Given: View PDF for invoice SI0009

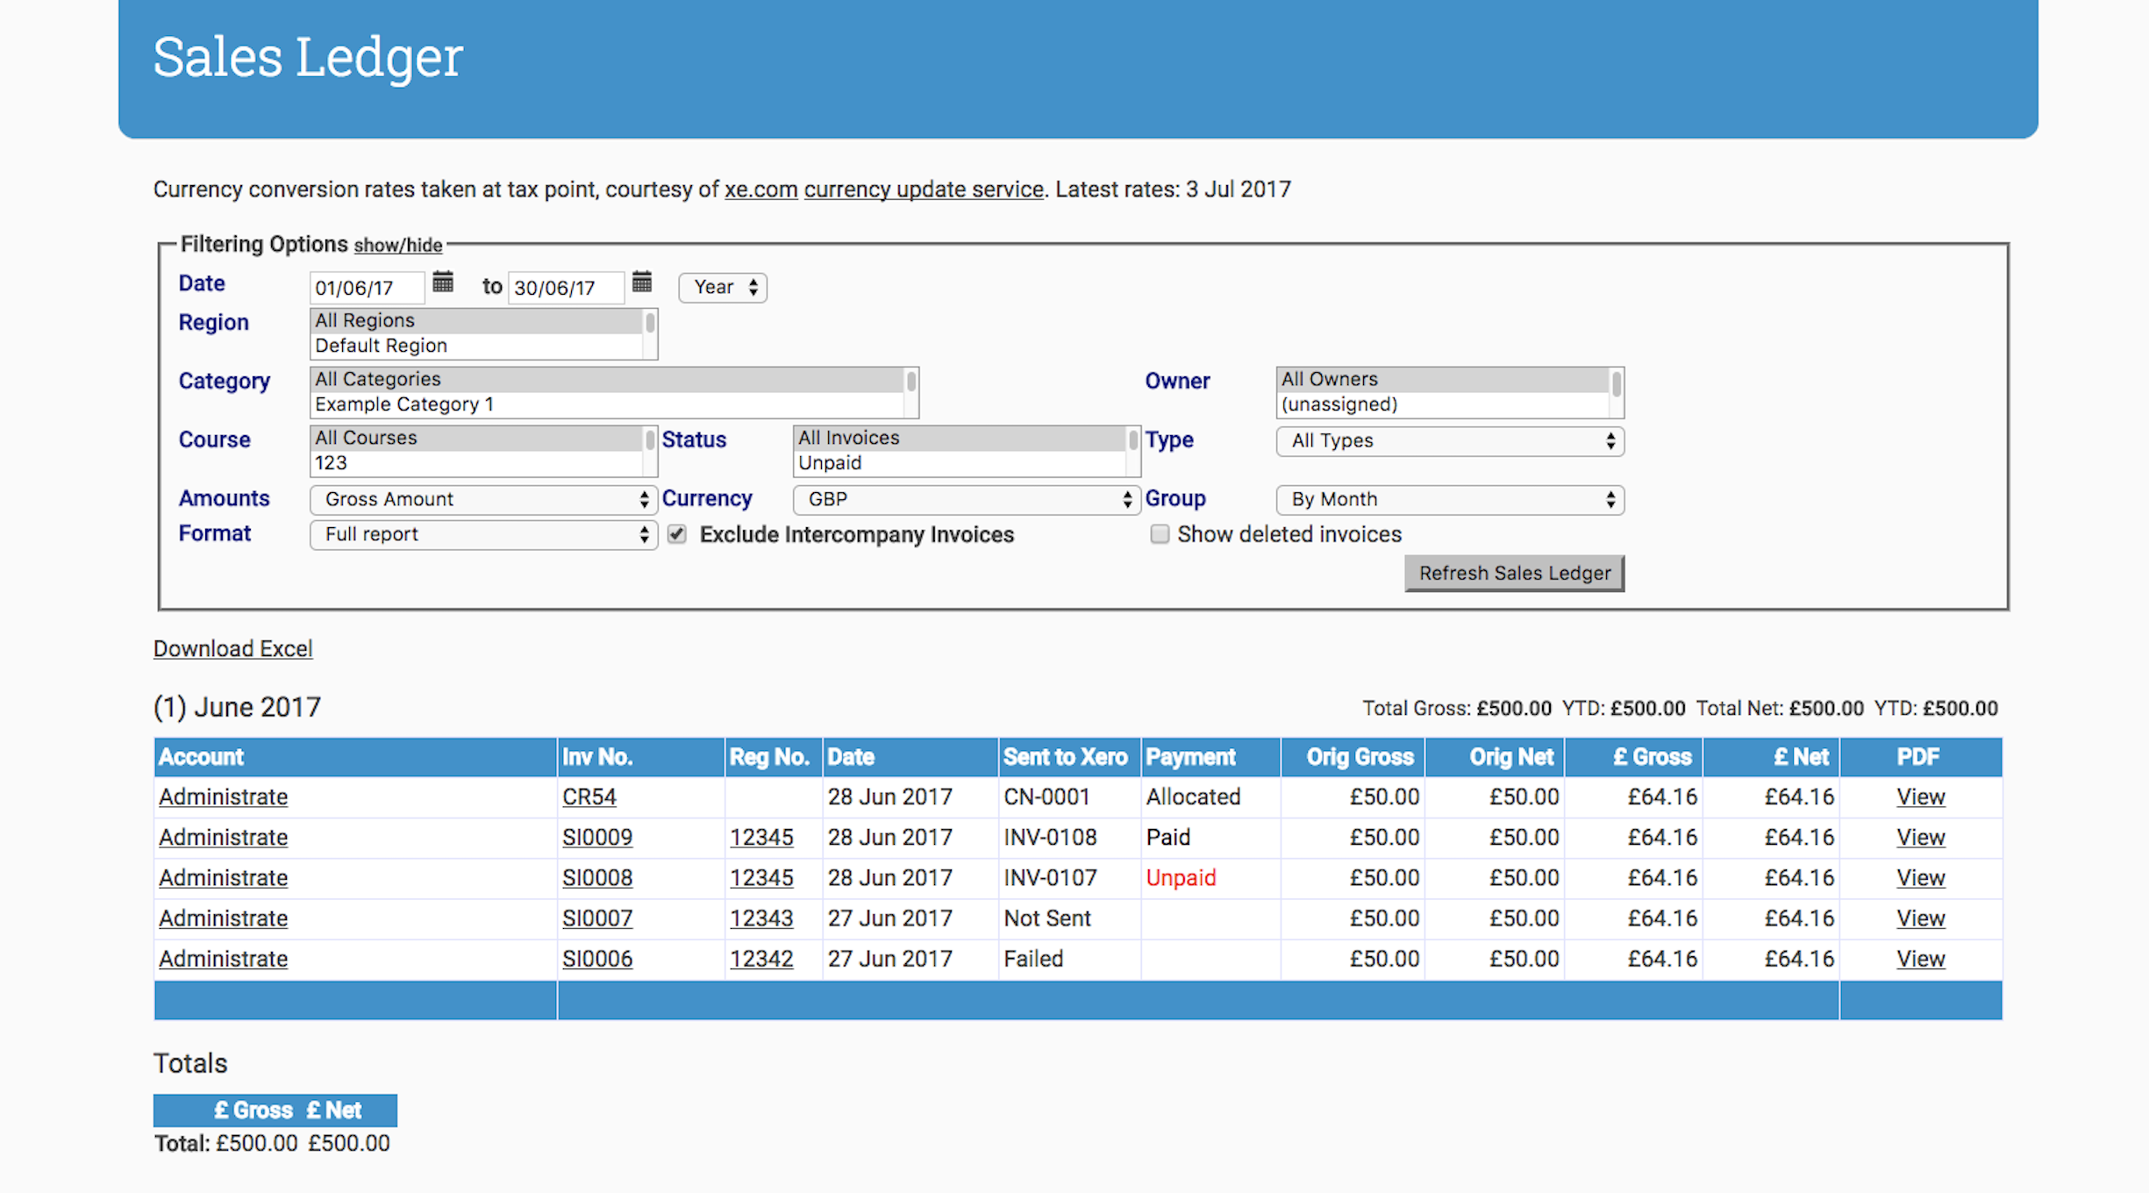Looking at the screenshot, I should 1920,838.
